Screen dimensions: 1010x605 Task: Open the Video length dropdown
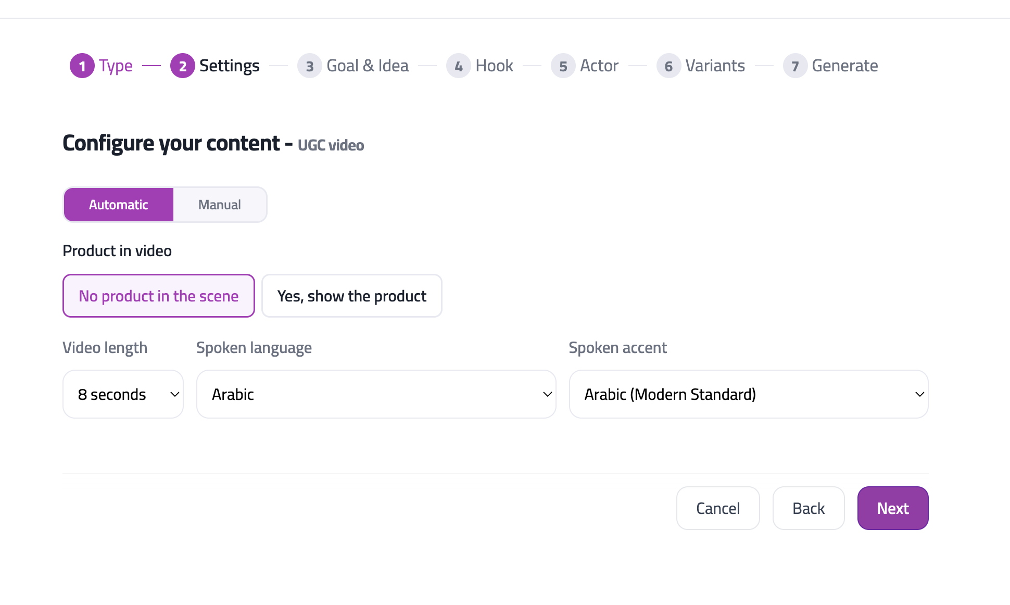123,394
